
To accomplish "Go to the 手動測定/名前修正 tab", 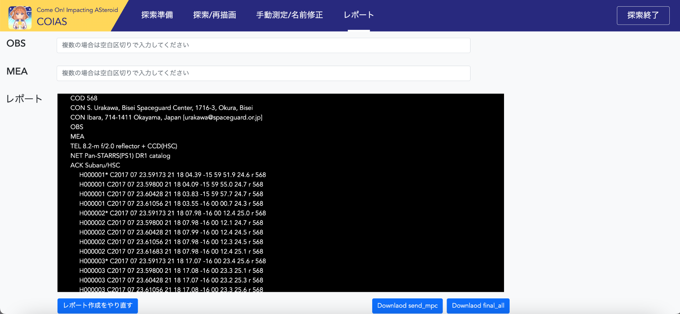I will 289,15.
